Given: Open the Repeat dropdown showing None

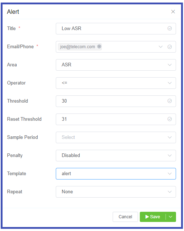Looking at the screenshot, I should (116, 192).
